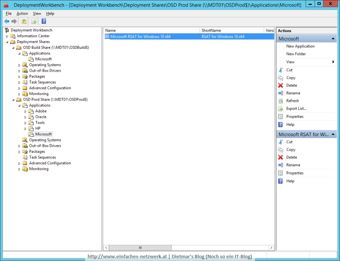This screenshot has height=261, width=340.
Task: Open the View submenu arrow in Actions
Action: pos(333,62)
